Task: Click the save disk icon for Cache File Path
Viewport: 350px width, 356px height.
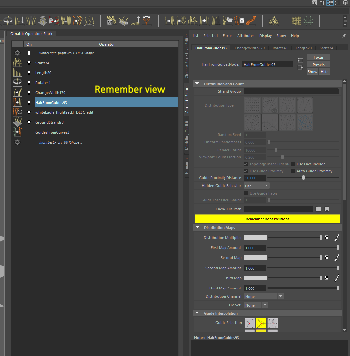Action: tap(327, 209)
